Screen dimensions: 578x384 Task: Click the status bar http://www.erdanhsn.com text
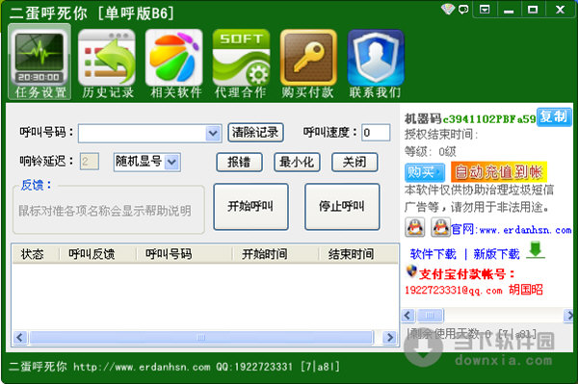(x=142, y=367)
